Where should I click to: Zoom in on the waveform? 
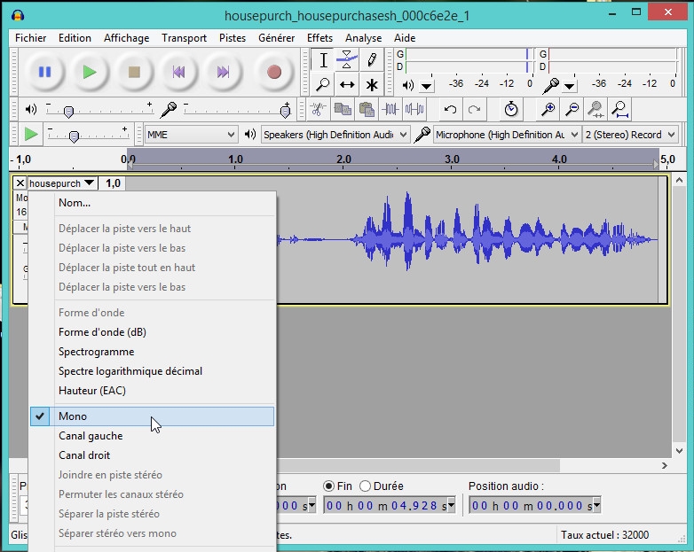click(548, 109)
